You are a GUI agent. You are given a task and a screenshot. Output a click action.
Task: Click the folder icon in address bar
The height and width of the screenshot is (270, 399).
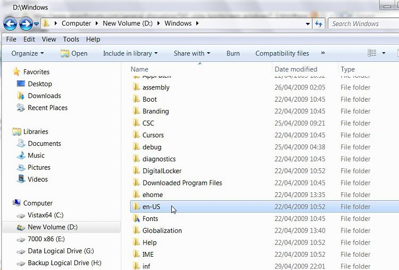point(46,23)
